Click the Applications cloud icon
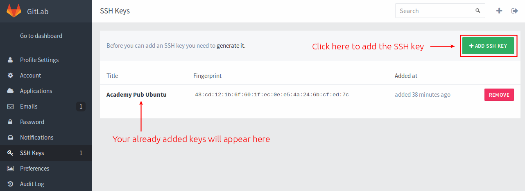The height and width of the screenshot is (191, 525). (11, 91)
